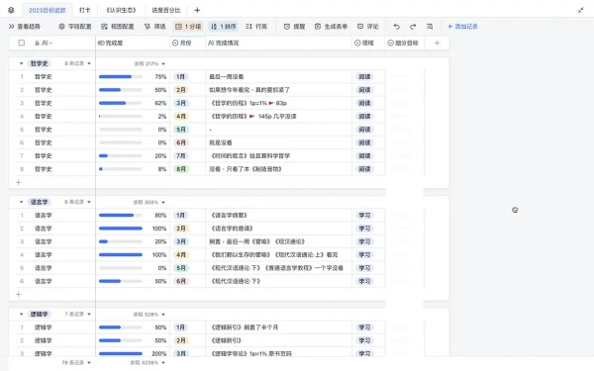
Task: Switch to the 打卡 tab
Action: [84, 10]
